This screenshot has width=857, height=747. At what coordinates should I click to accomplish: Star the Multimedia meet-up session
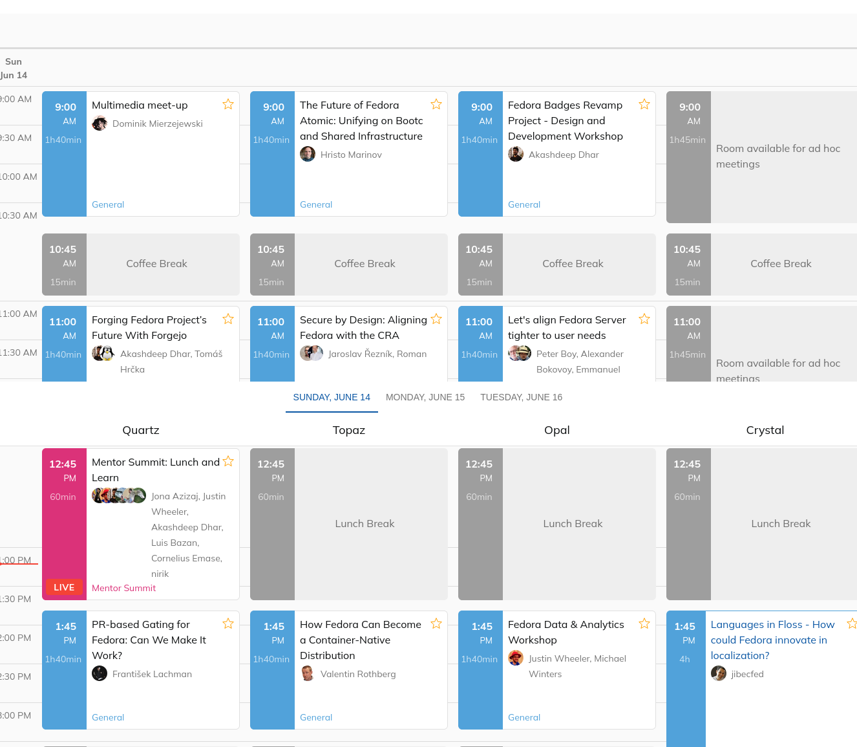pyautogui.click(x=228, y=104)
